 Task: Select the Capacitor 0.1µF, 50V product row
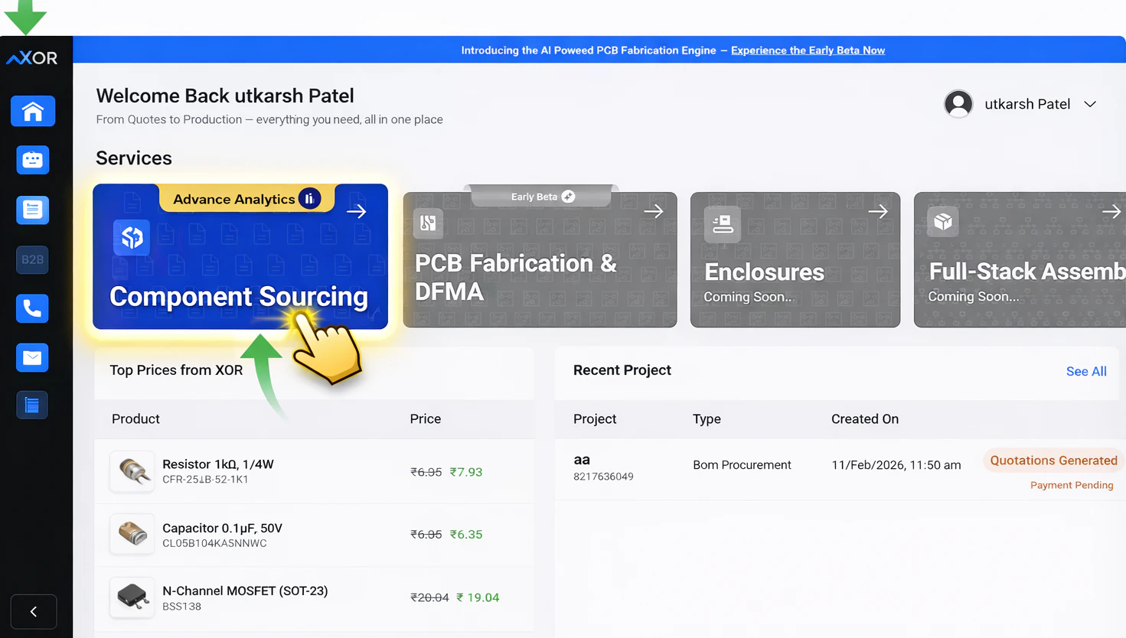coord(314,535)
